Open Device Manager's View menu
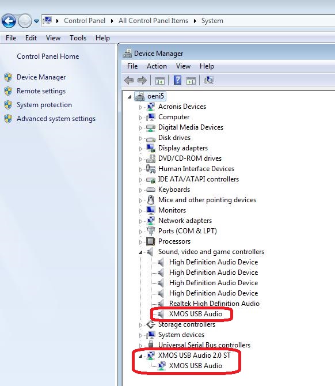Viewport: 335px width, 386px height. pyautogui.click(x=183, y=66)
